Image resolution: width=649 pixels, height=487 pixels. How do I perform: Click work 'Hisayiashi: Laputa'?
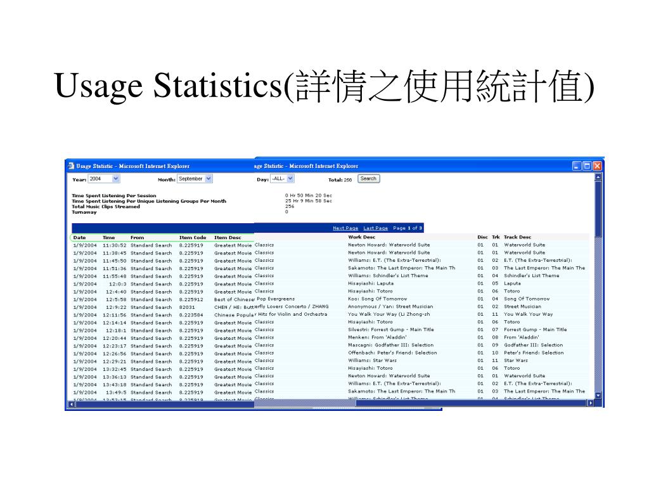[x=370, y=283]
